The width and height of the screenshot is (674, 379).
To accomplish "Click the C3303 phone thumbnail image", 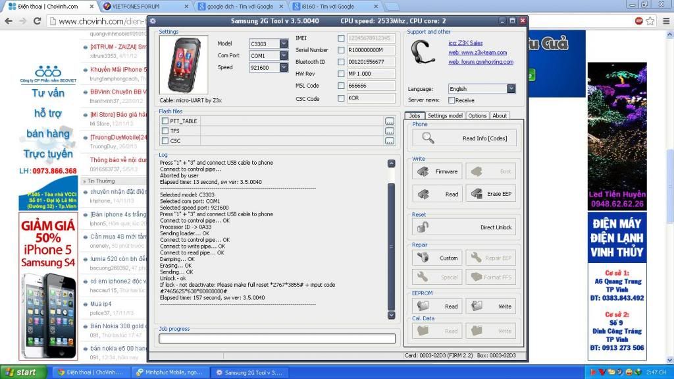I will coord(184,65).
